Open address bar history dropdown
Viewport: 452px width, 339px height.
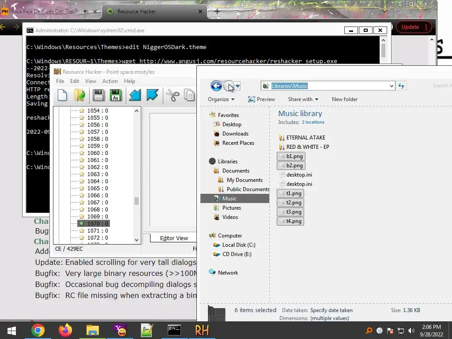point(392,86)
